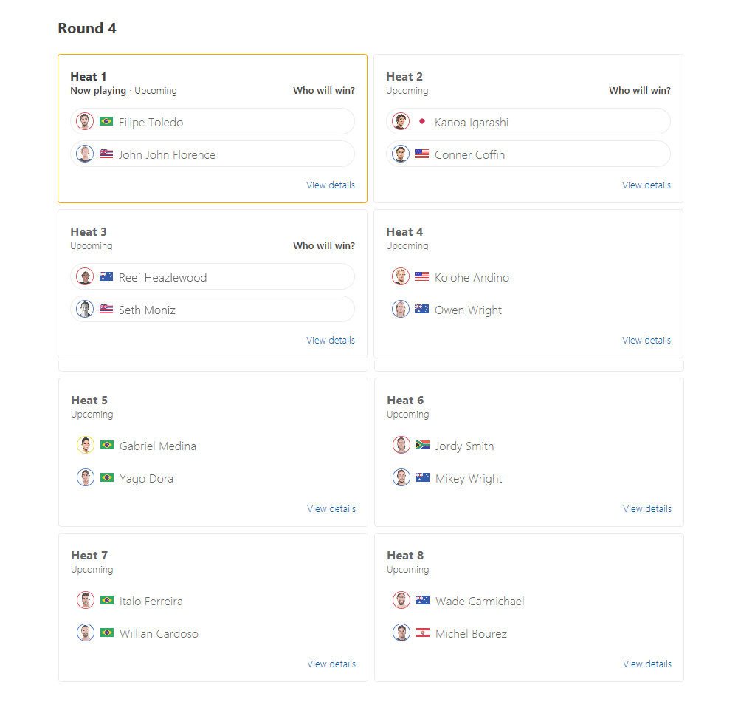
Task: Click the flag beside Michel Bourez
Action: tap(423, 633)
